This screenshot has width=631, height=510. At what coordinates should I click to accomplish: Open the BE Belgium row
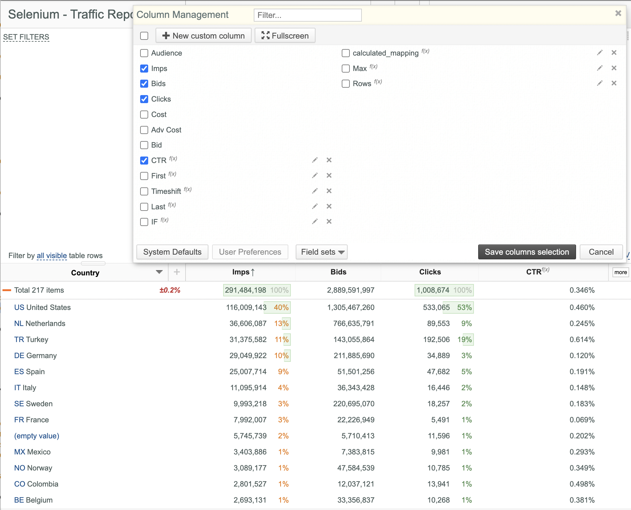click(33, 500)
